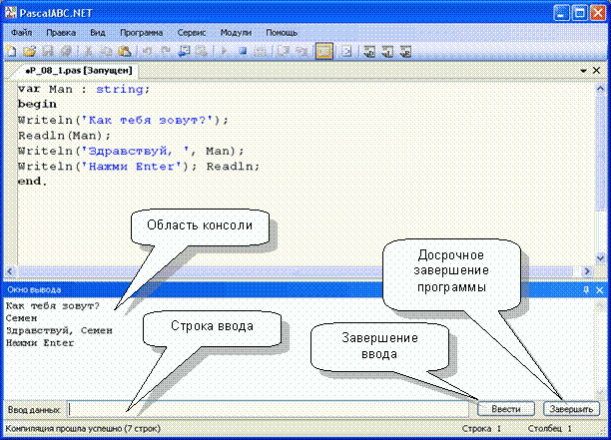Click the editor scroll down arrow
Screen dimensions: 611x440
click(x=600, y=257)
